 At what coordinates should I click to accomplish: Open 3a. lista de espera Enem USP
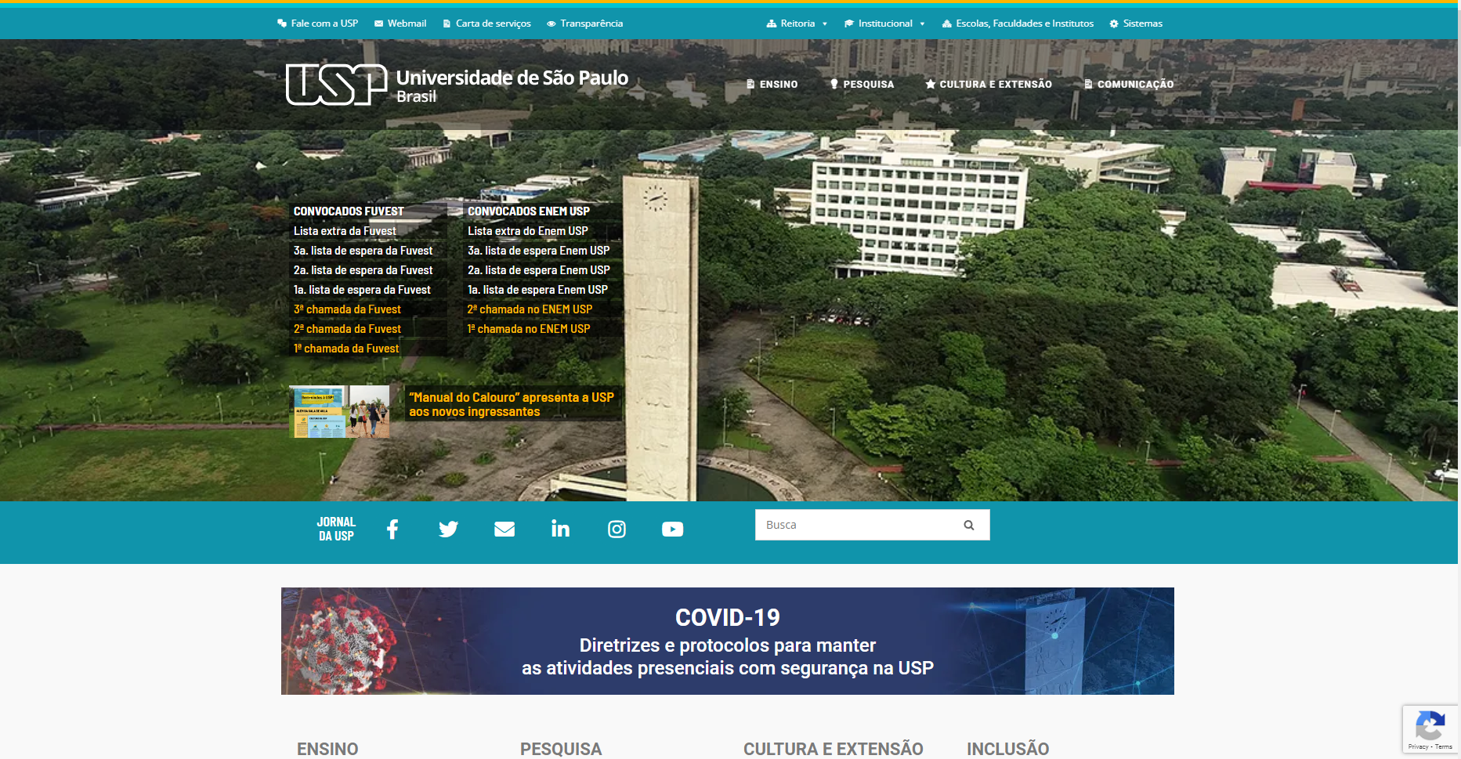(539, 251)
